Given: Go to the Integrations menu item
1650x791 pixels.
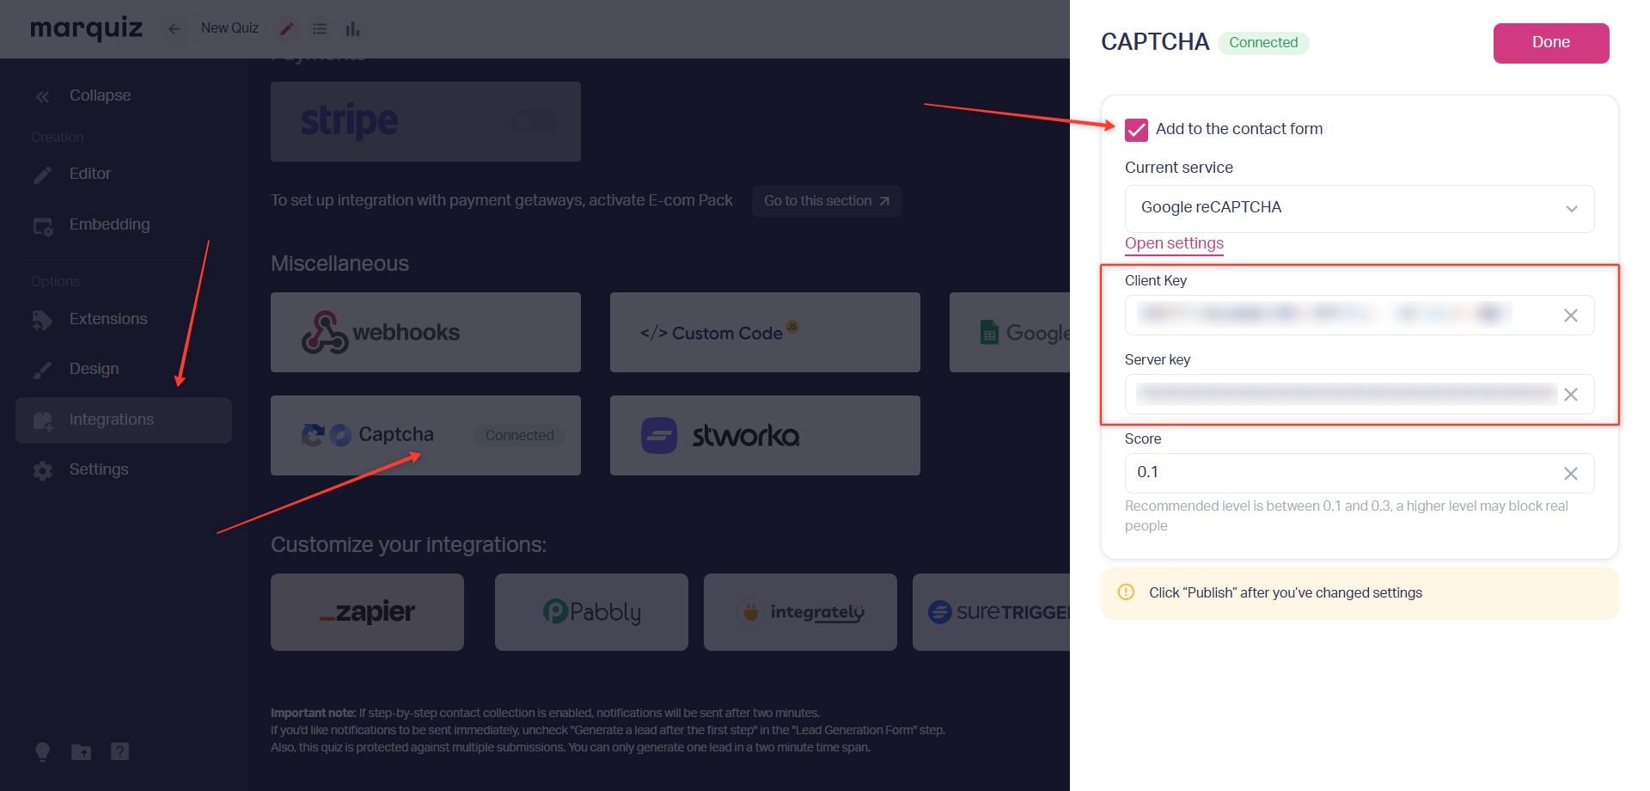Looking at the screenshot, I should click(x=124, y=420).
